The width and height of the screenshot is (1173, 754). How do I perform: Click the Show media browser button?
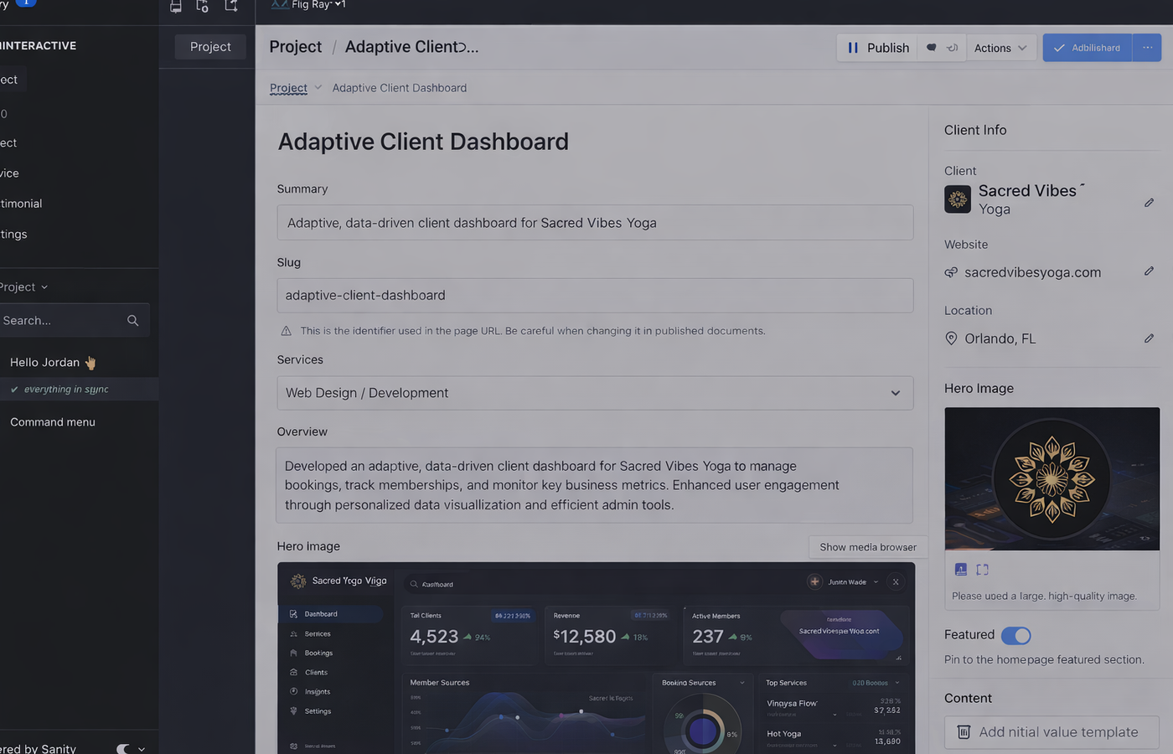pyautogui.click(x=867, y=546)
